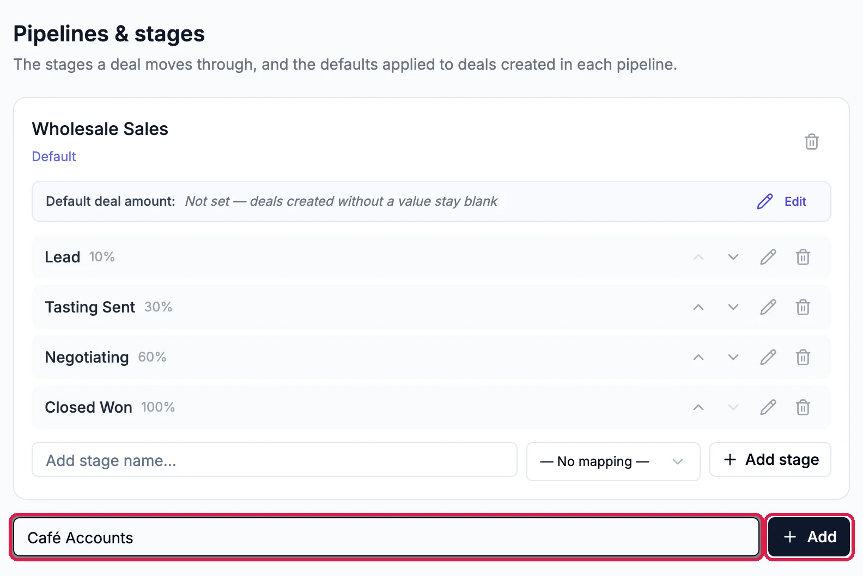863x576 pixels.
Task: Focus the Add stage name field
Action: pyautogui.click(x=275, y=460)
